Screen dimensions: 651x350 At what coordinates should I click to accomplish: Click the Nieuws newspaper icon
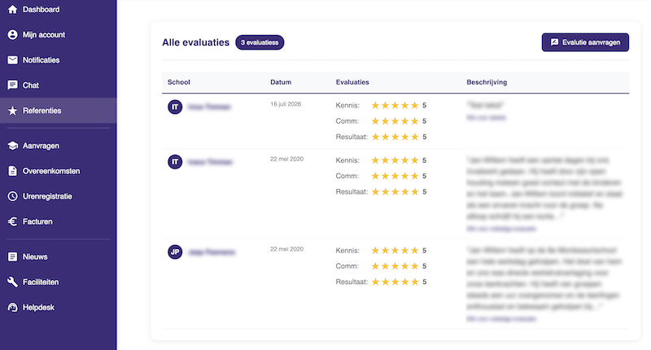[12, 256]
